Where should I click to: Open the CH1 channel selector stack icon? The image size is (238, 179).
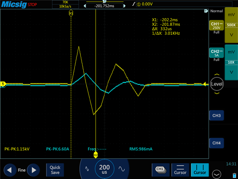160,170
